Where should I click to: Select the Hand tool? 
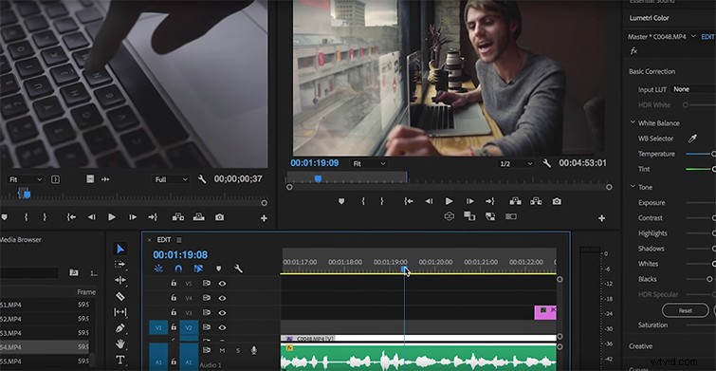tap(120, 343)
